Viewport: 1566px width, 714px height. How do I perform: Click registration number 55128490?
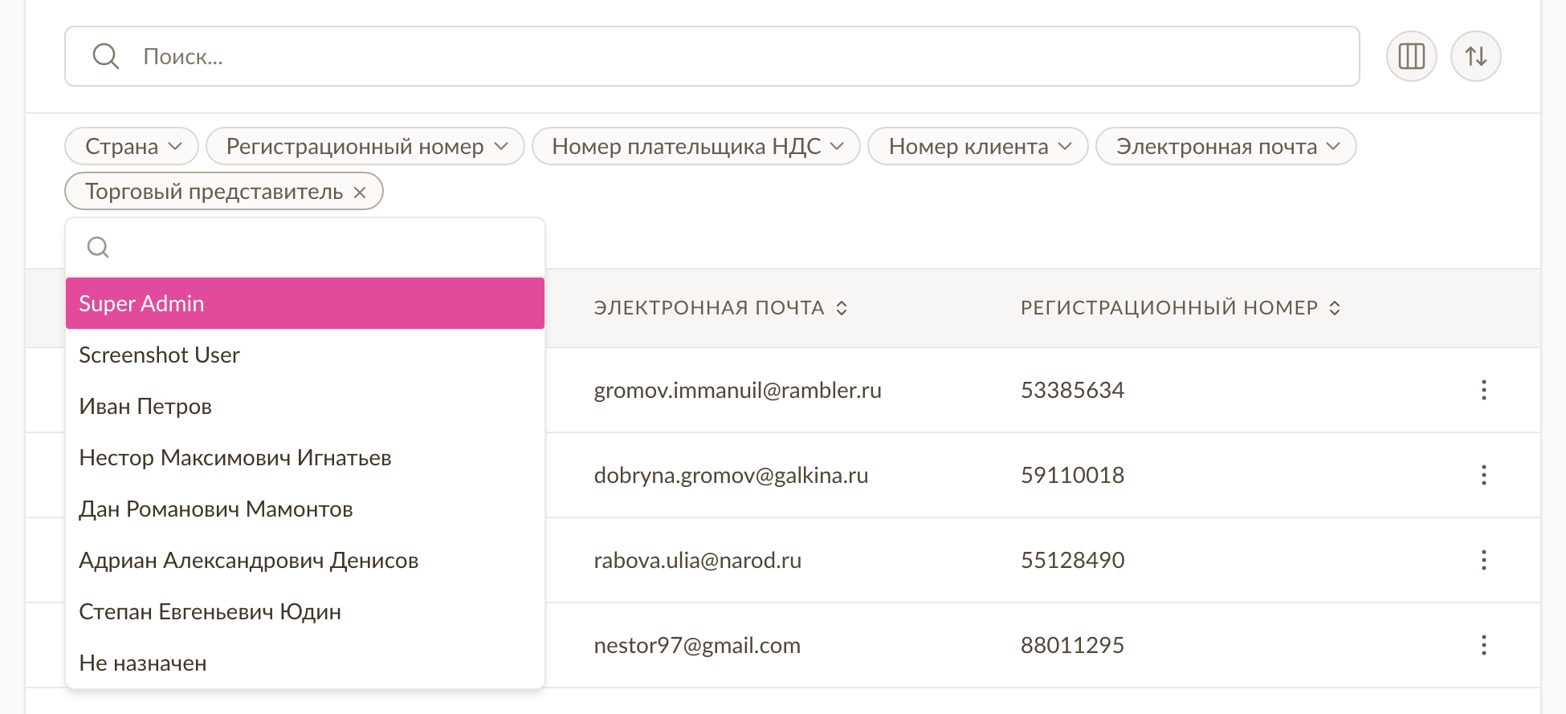point(1072,560)
